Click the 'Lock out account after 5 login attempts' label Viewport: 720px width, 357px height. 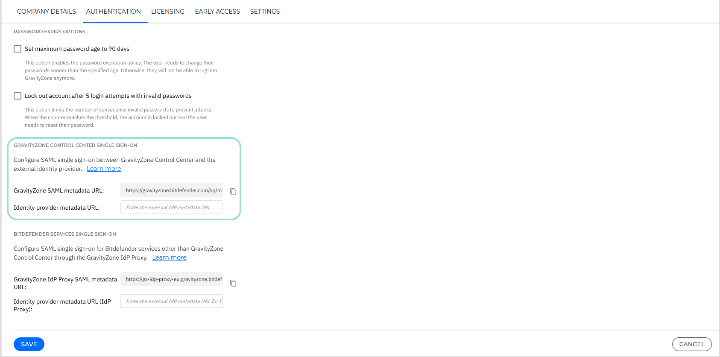coord(108,96)
